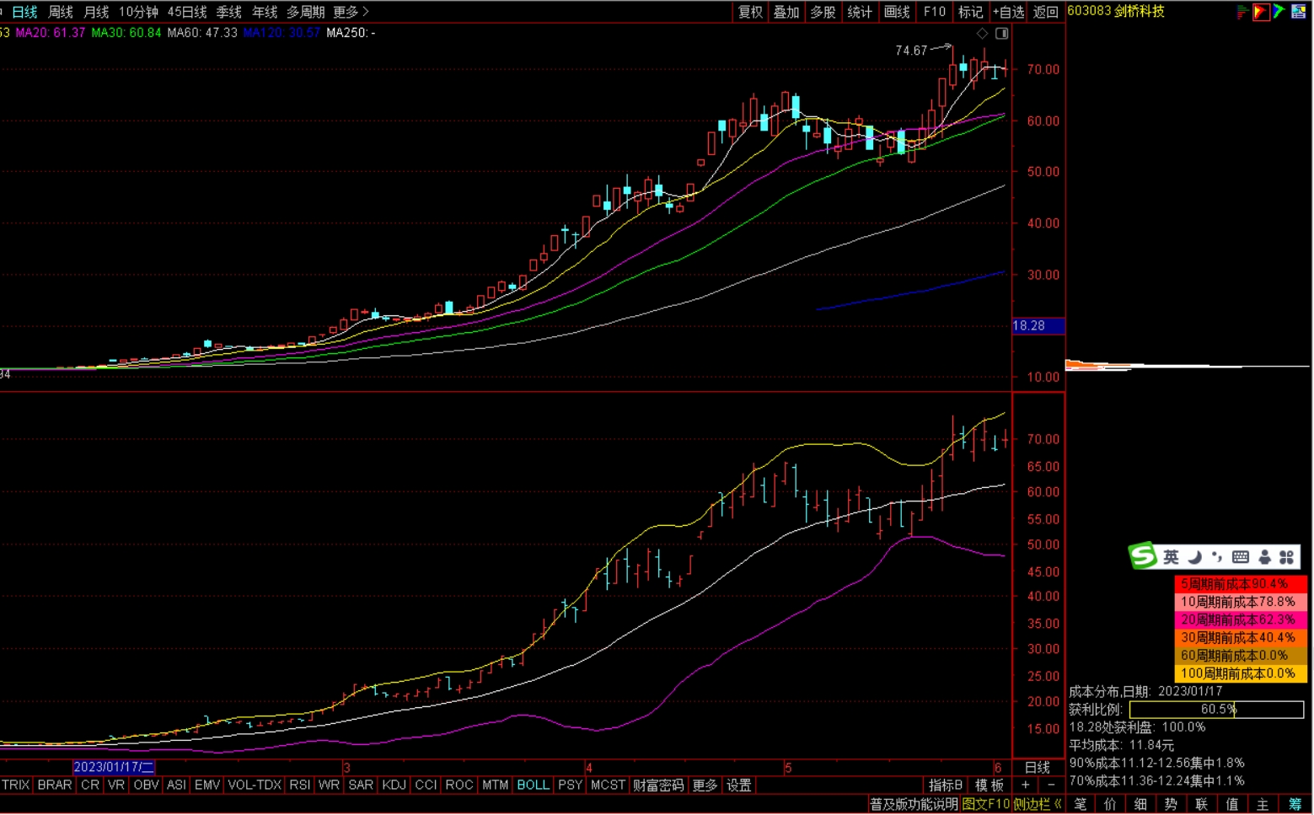This screenshot has height=815, width=1314.
Task: Toggle the Sogou moon half-width mode
Action: coord(1194,557)
